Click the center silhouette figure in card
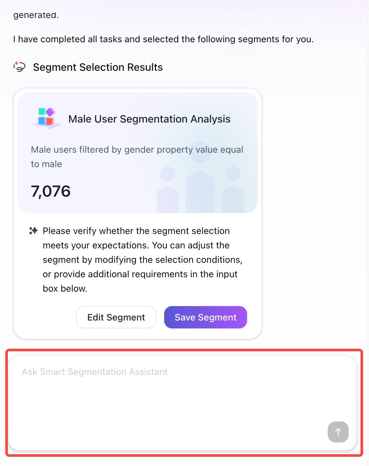The height and width of the screenshot is (466, 369). coord(200,177)
